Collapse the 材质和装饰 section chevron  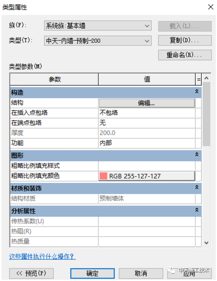click(197, 187)
